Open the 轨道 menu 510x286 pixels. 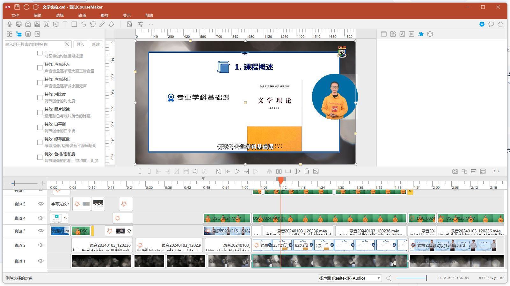click(82, 15)
